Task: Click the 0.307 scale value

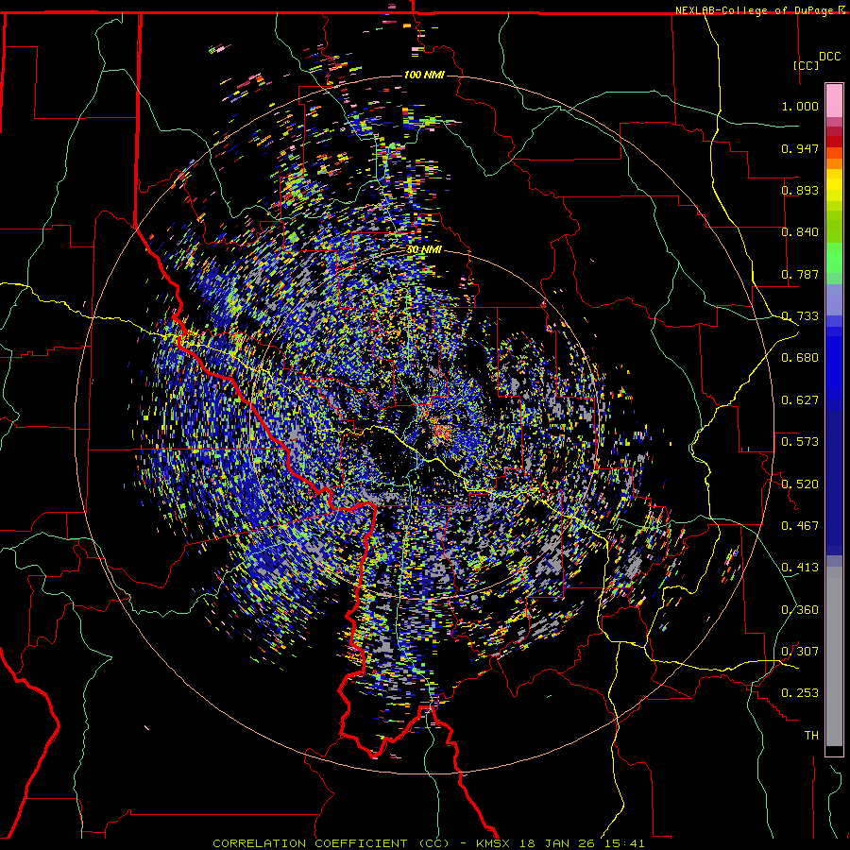Action: click(x=800, y=652)
